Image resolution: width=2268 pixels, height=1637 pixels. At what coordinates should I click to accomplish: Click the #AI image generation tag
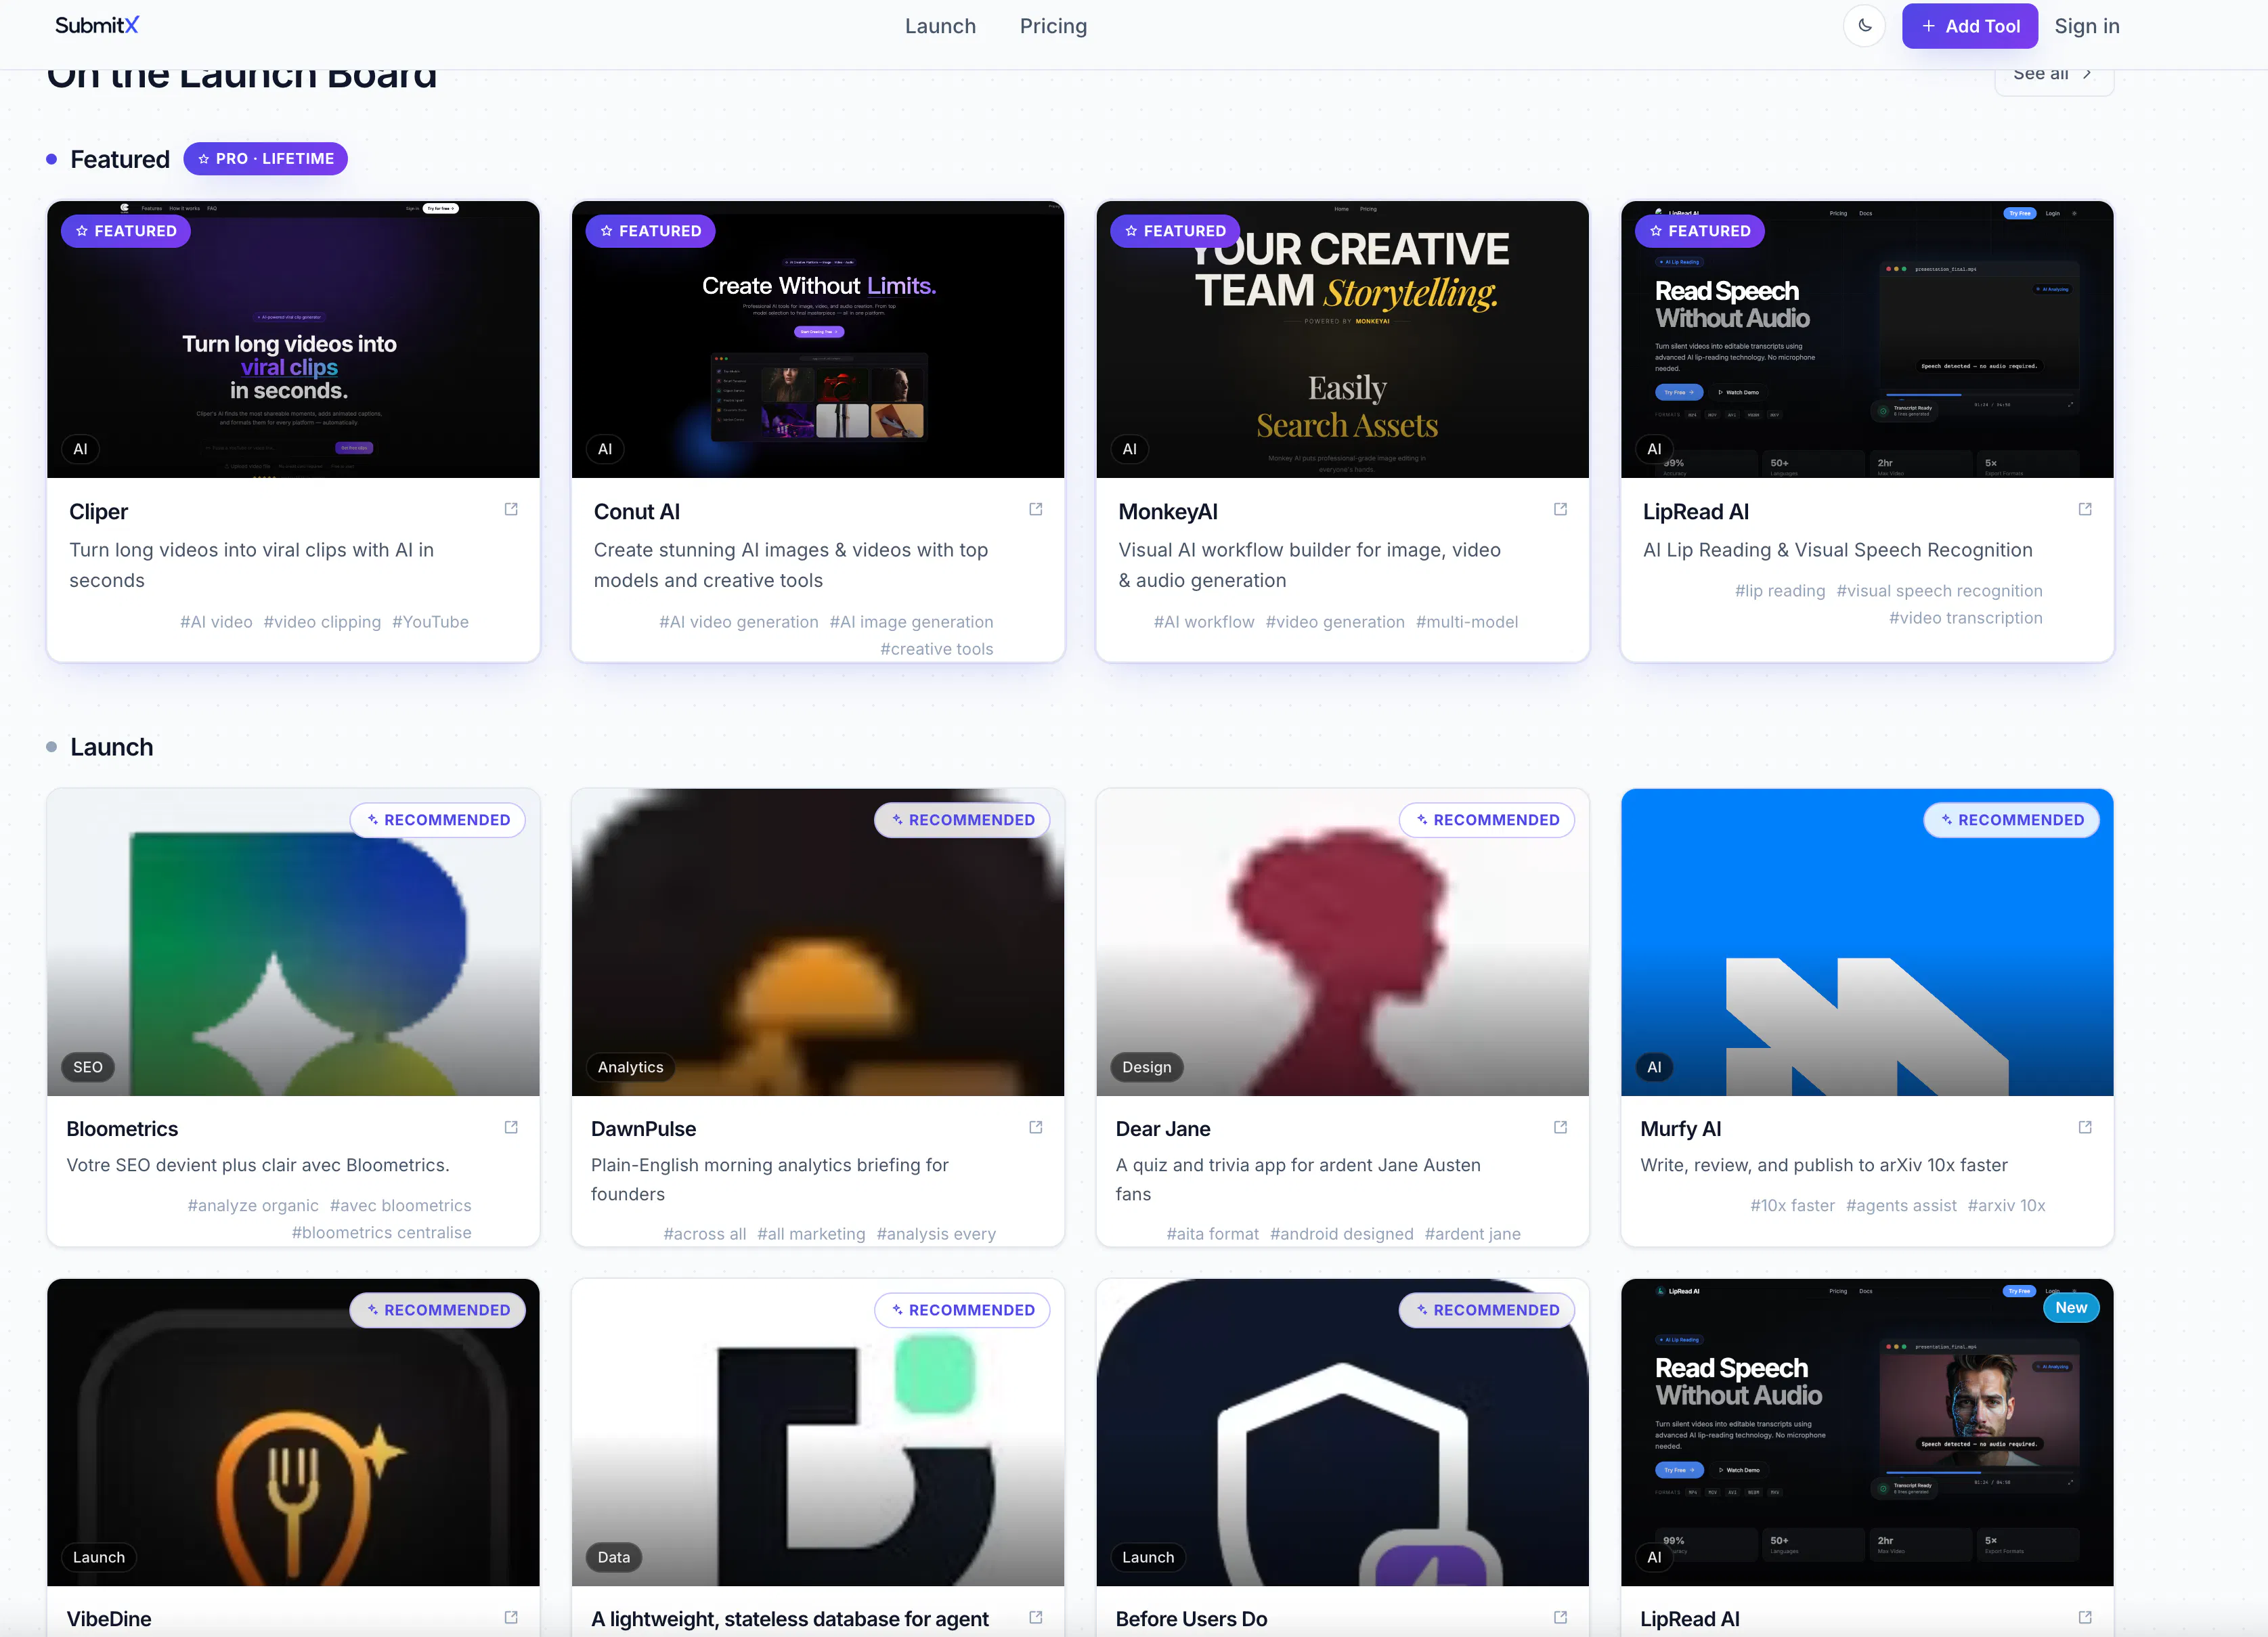pyautogui.click(x=911, y=622)
